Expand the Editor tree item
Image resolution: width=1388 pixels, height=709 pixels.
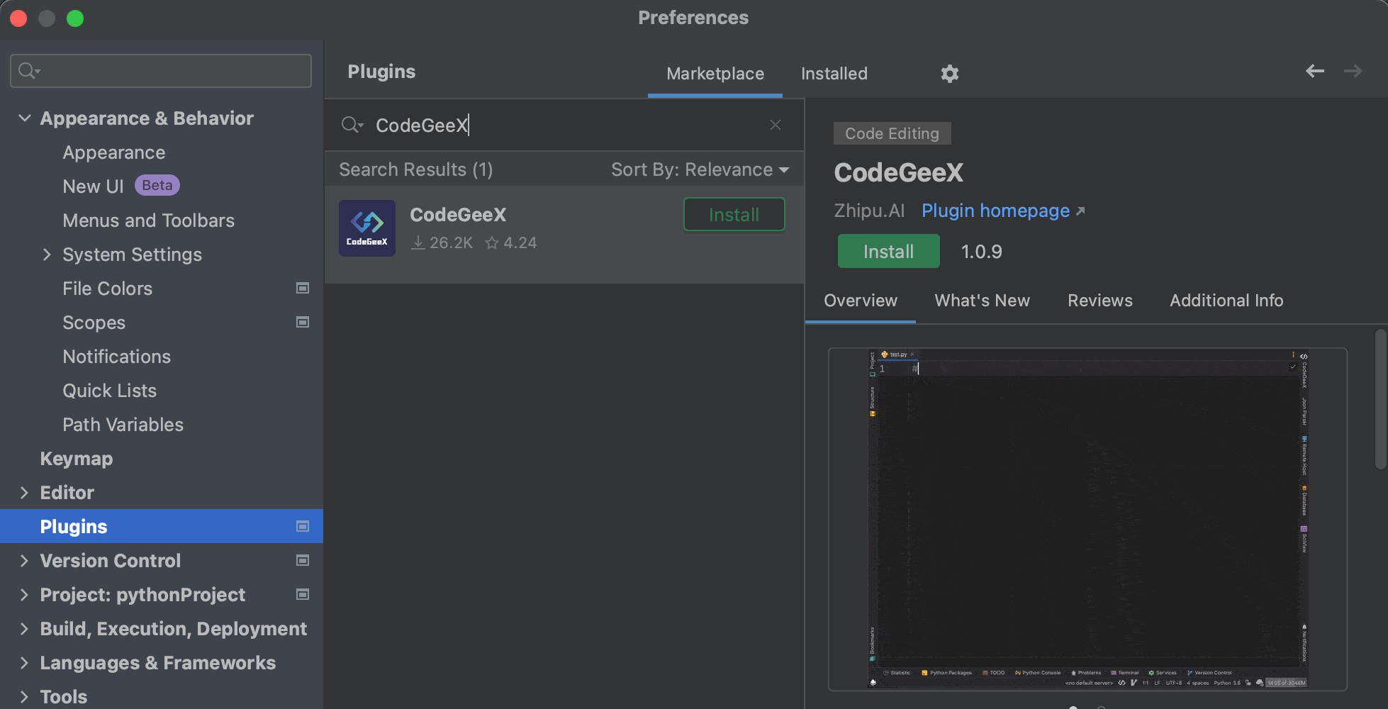pyautogui.click(x=25, y=492)
